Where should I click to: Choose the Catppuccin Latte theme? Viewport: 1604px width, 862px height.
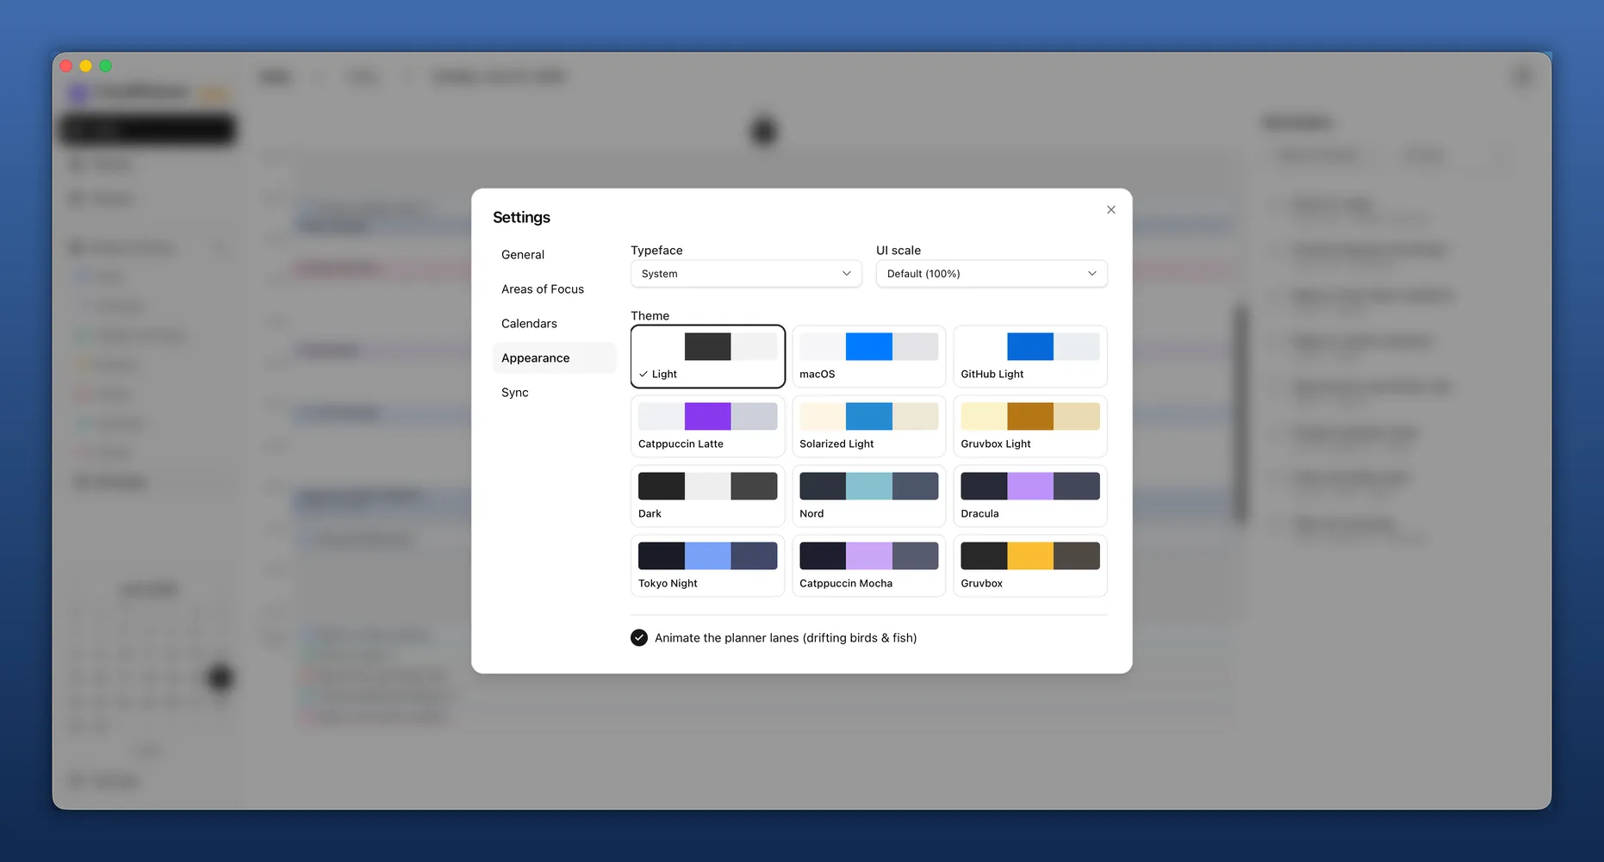[x=707, y=426]
